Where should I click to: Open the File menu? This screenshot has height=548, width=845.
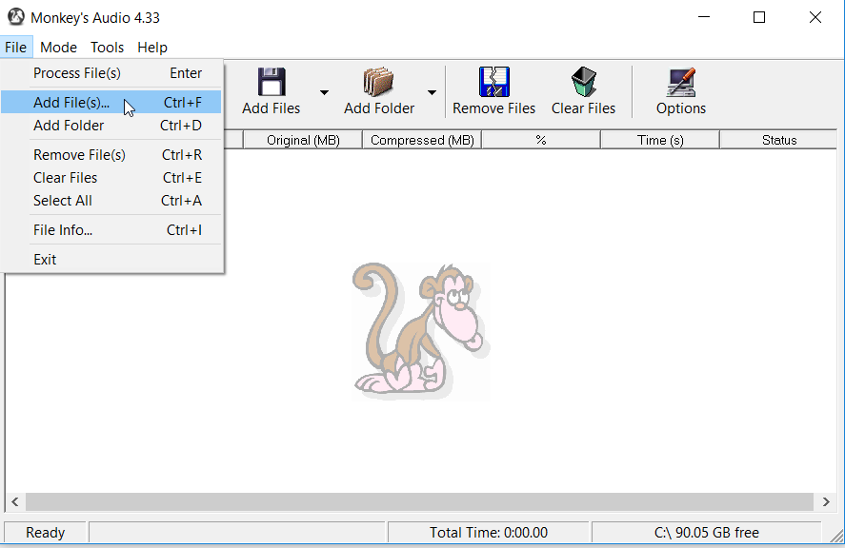[15, 48]
